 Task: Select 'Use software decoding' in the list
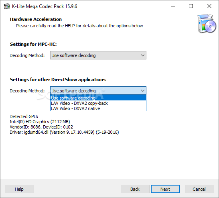tap(98, 98)
